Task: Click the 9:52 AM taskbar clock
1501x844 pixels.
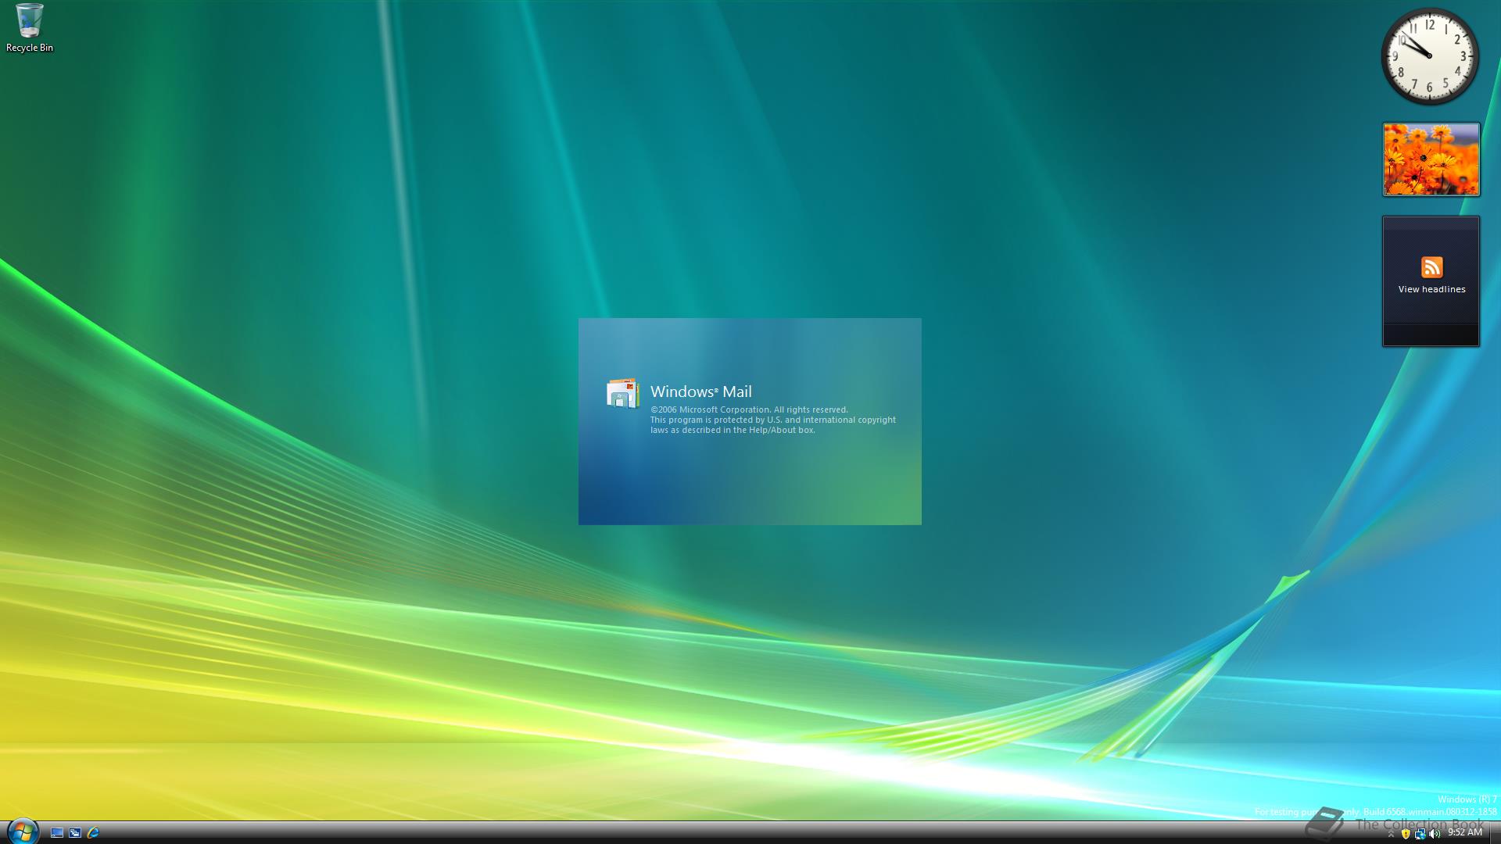Action: pos(1464,833)
